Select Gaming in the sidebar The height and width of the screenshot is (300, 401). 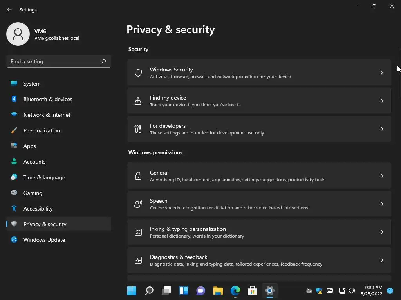pos(59,193)
